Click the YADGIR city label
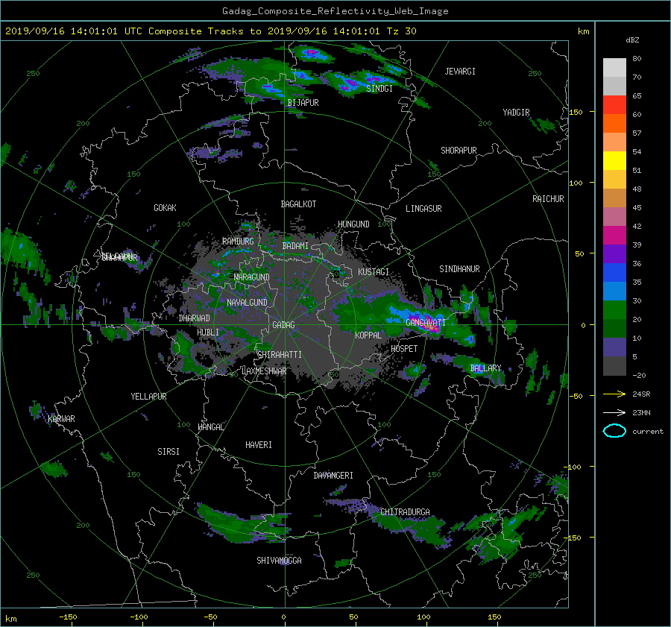 point(516,113)
